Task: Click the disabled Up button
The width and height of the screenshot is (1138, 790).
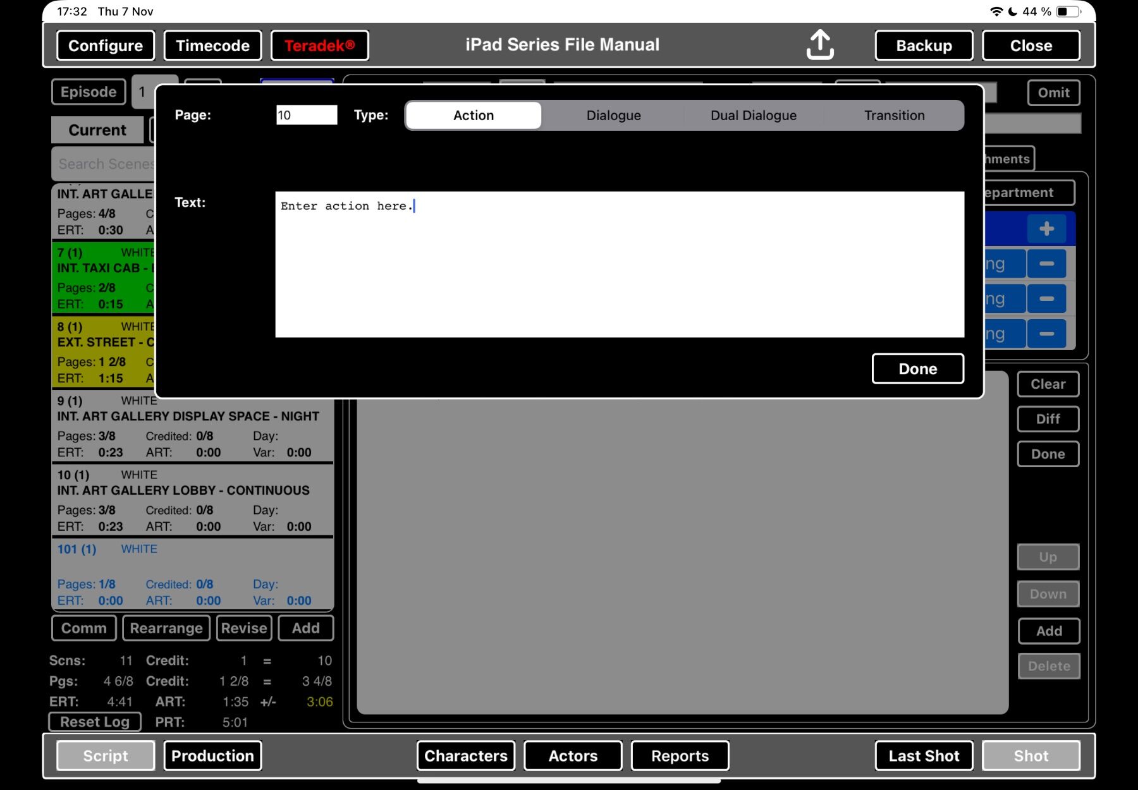Action: click(x=1048, y=557)
